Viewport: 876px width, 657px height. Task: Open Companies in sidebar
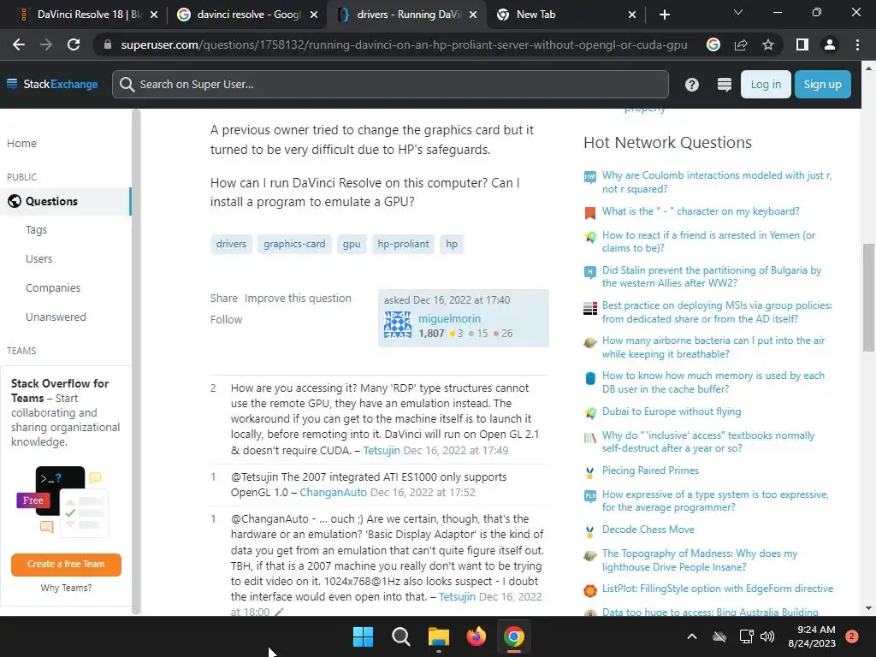52,287
